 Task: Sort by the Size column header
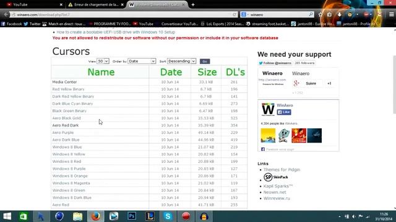tap(207, 72)
